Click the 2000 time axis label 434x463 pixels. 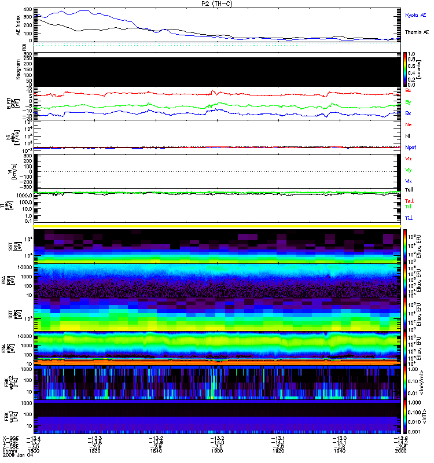click(x=400, y=451)
